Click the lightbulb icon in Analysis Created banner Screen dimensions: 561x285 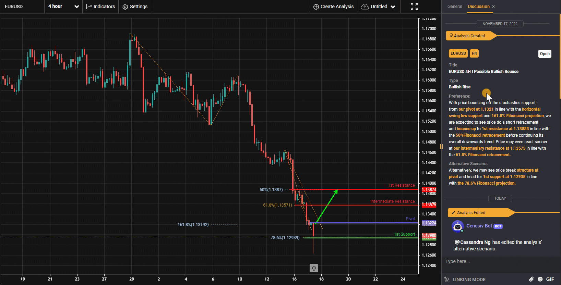click(451, 36)
